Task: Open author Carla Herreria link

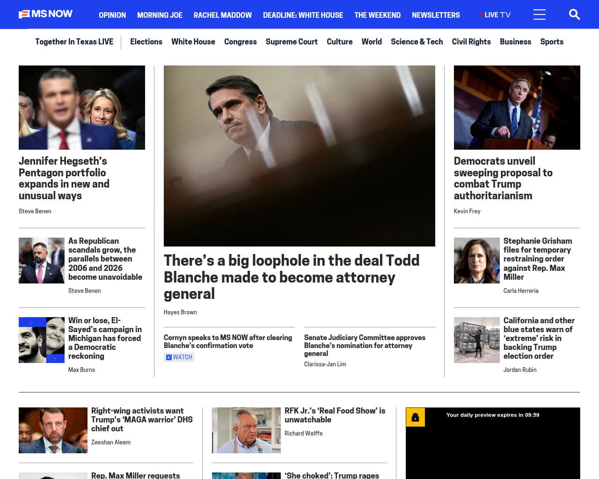Action: pos(521,291)
